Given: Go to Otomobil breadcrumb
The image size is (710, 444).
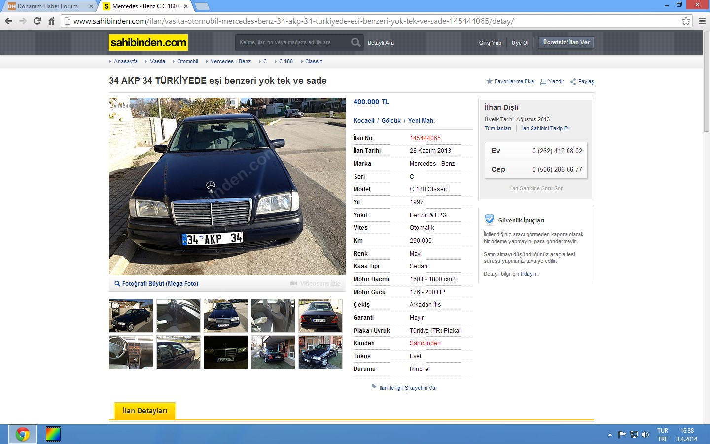Looking at the screenshot, I should (188, 61).
